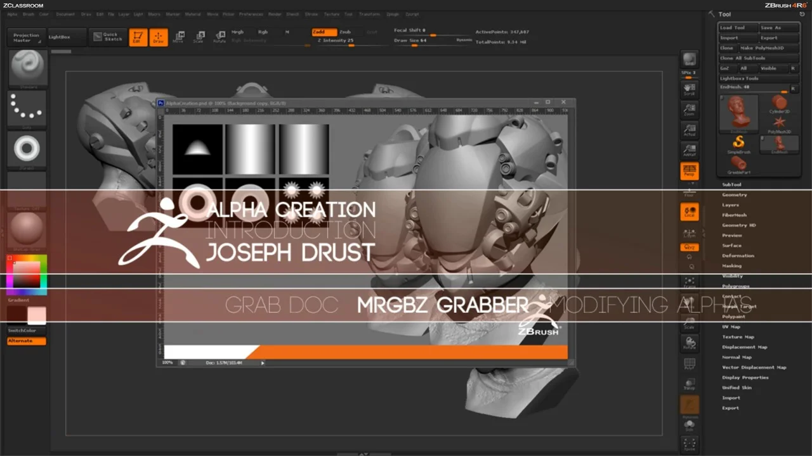Toggle the Draw mode button

pos(159,37)
